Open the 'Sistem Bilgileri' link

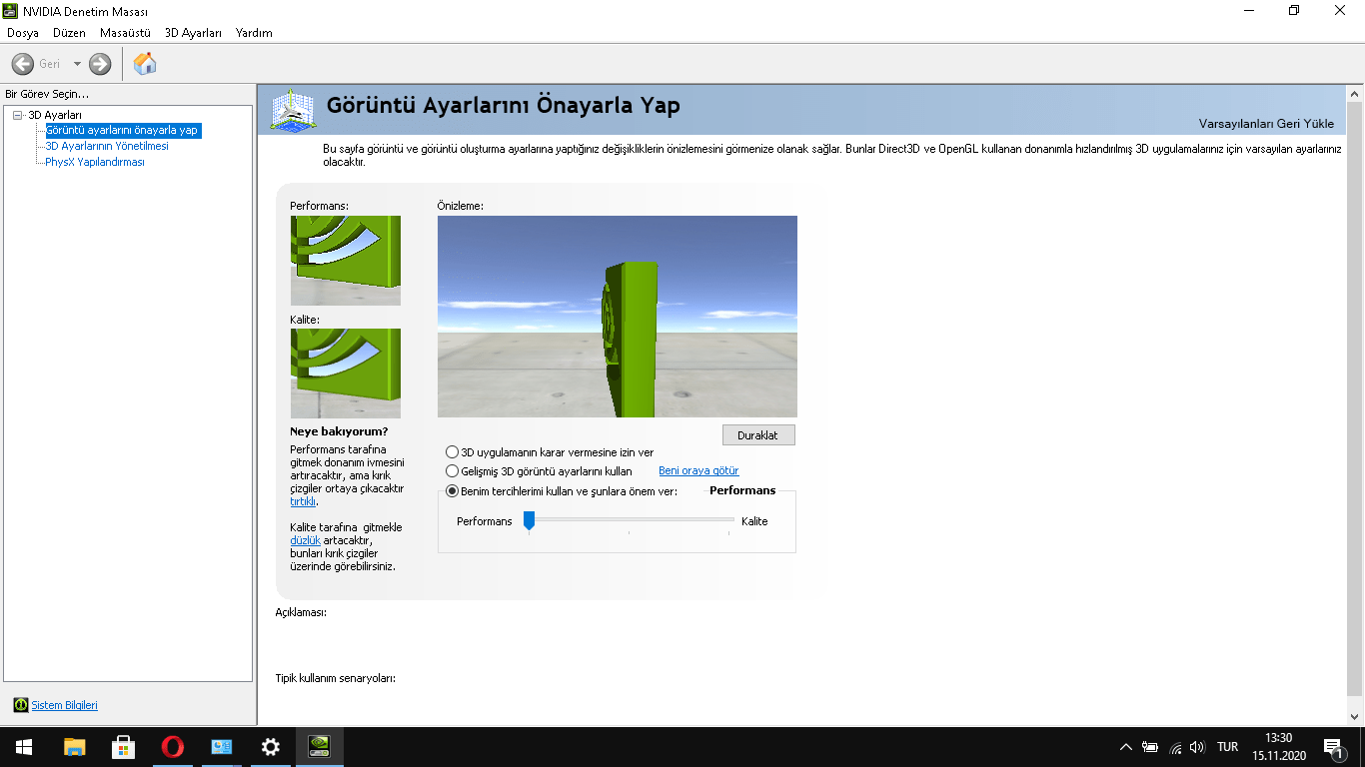65,705
